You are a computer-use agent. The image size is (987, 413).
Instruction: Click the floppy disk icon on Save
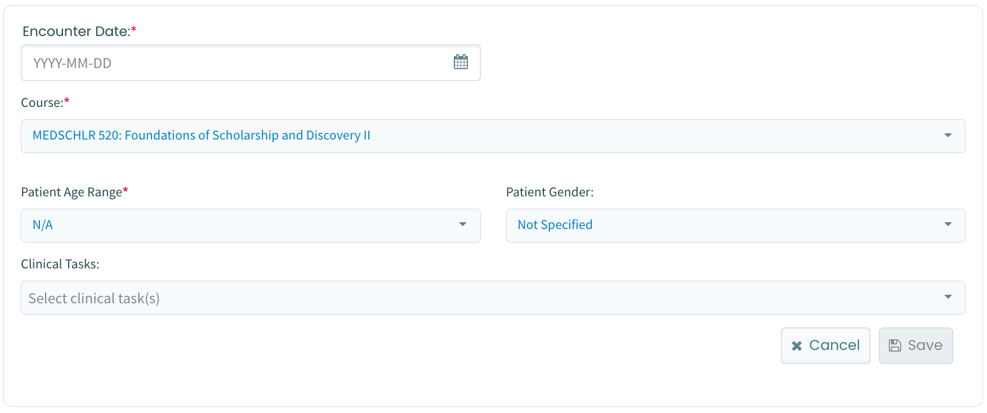(x=895, y=345)
